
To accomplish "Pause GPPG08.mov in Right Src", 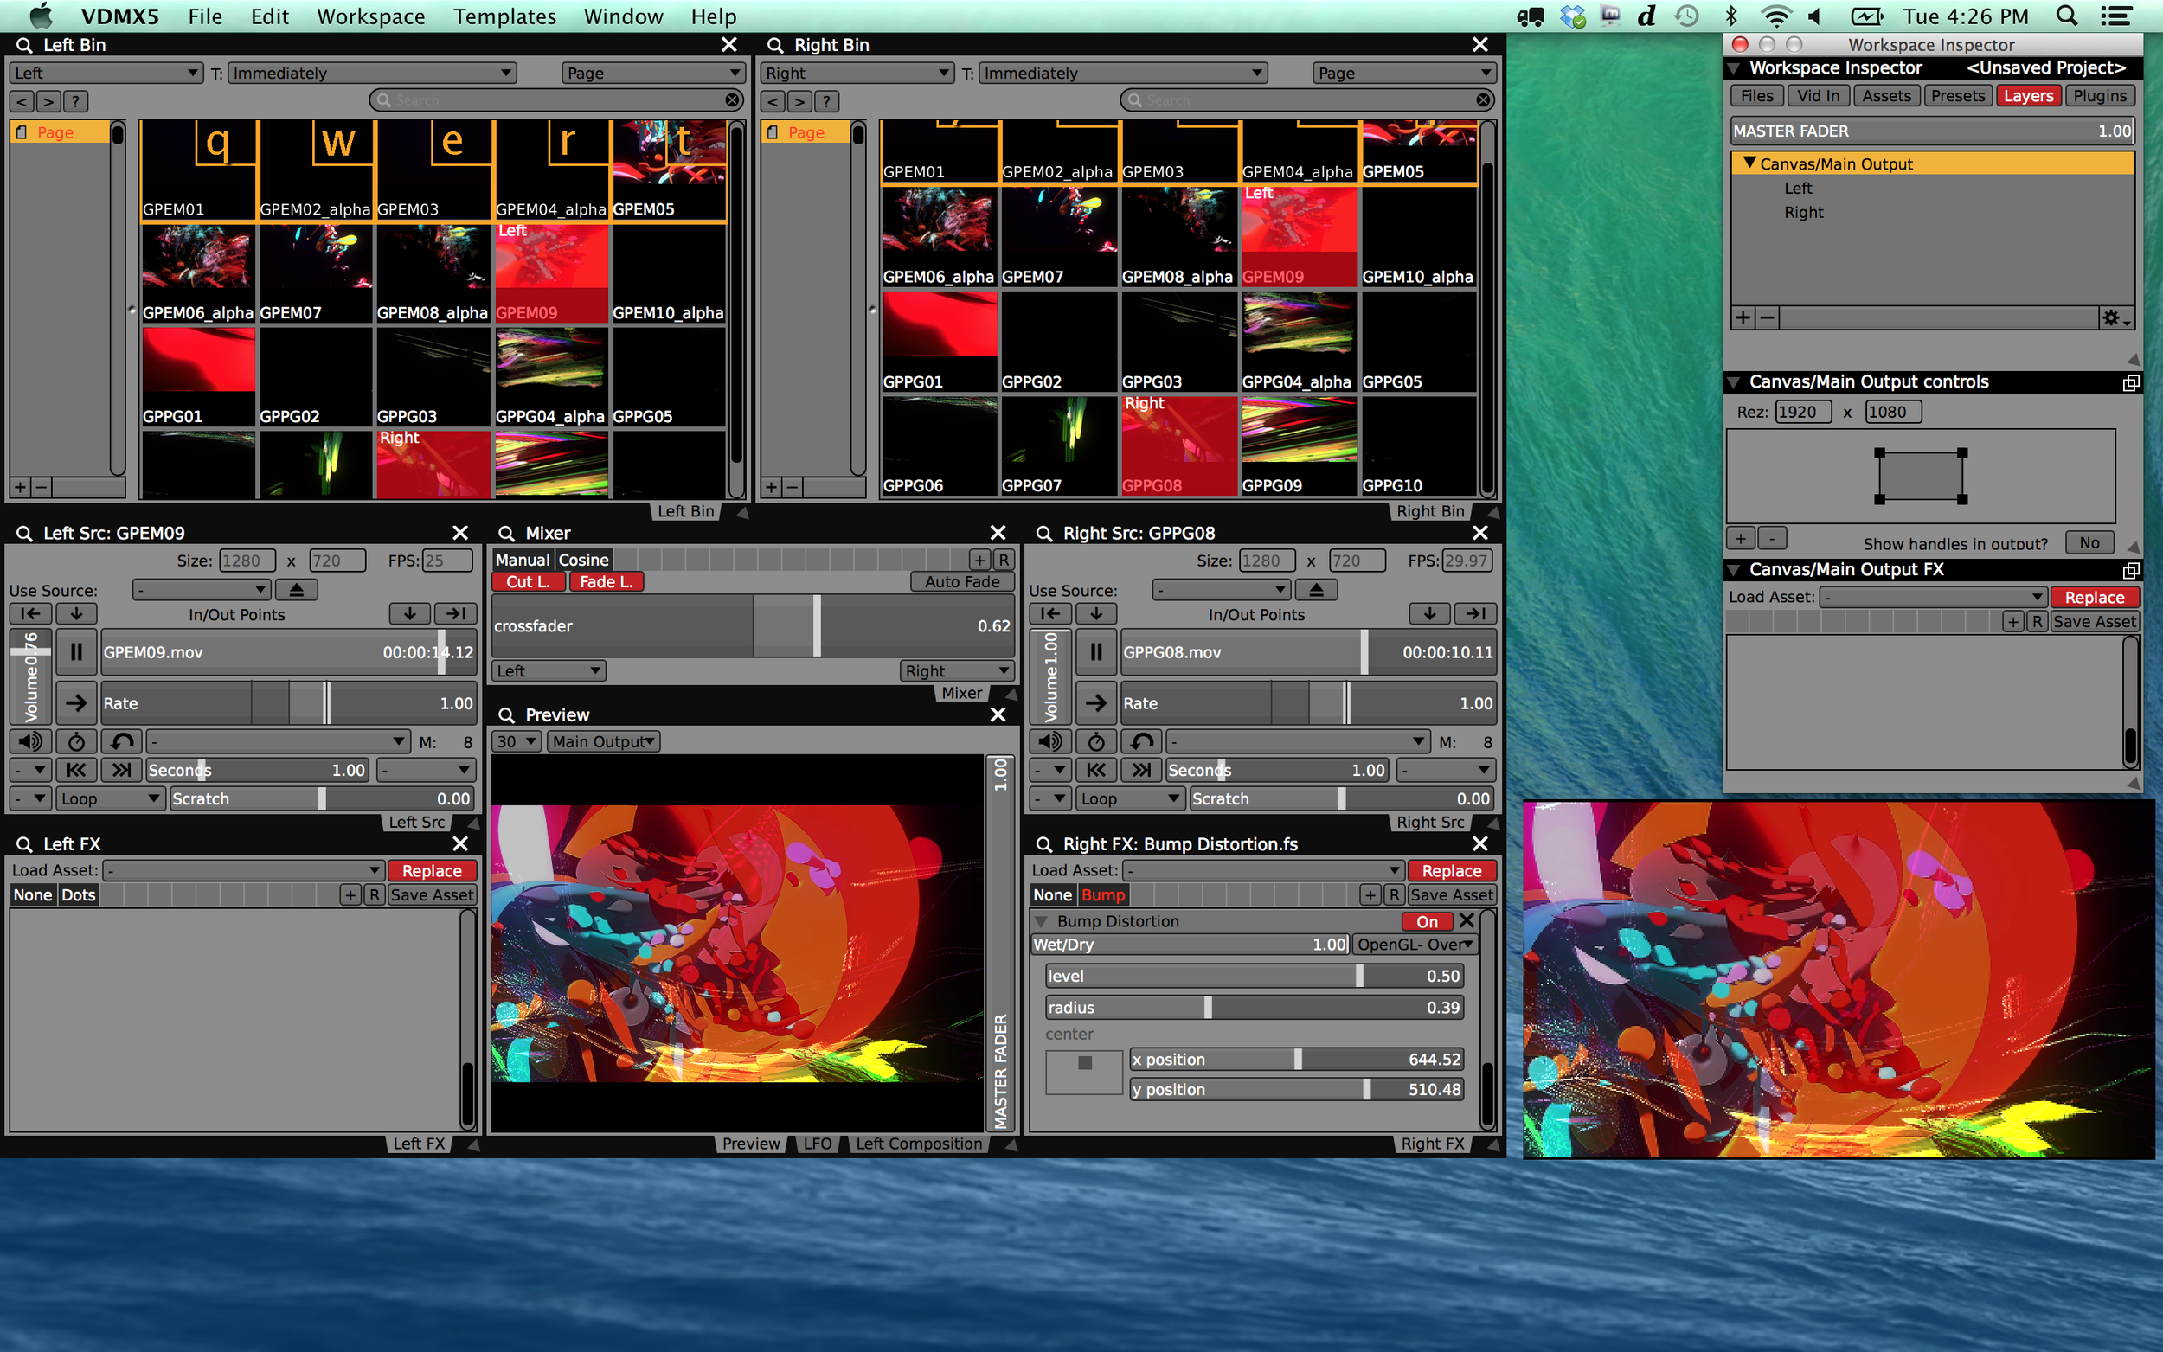I will tap(1096, 652).
